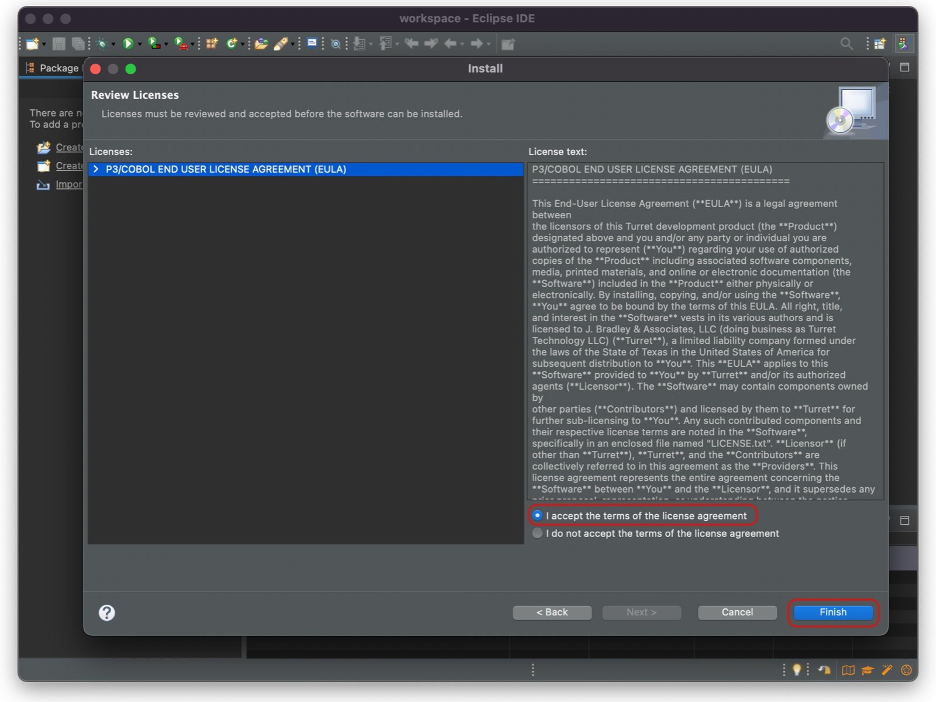
Task: Click the maximize icon of the lower right view
Action: point(904,521)
